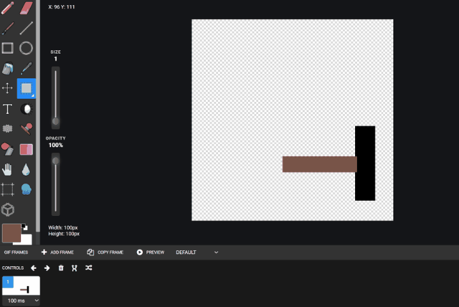The height and width of the screenshot is (307, 459).
Task: Click the brown rectangle on canvas
Action: [x=319, y=164]
